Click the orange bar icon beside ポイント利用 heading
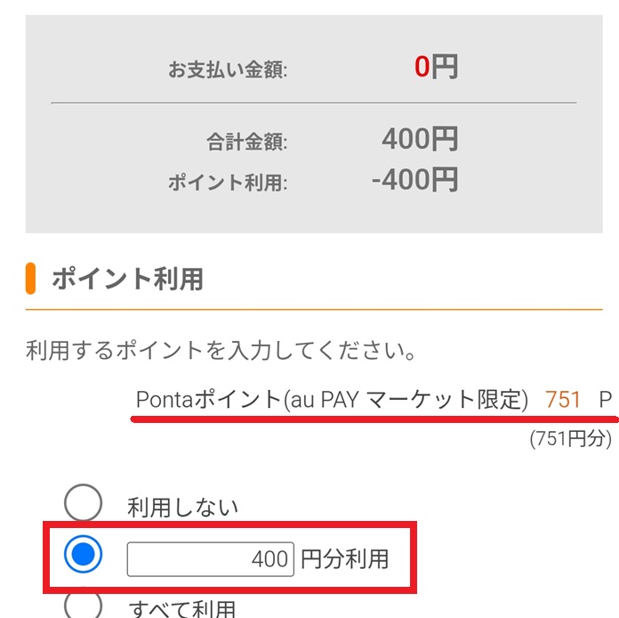Viewport: 619px width, 618px height. point(30,279)
